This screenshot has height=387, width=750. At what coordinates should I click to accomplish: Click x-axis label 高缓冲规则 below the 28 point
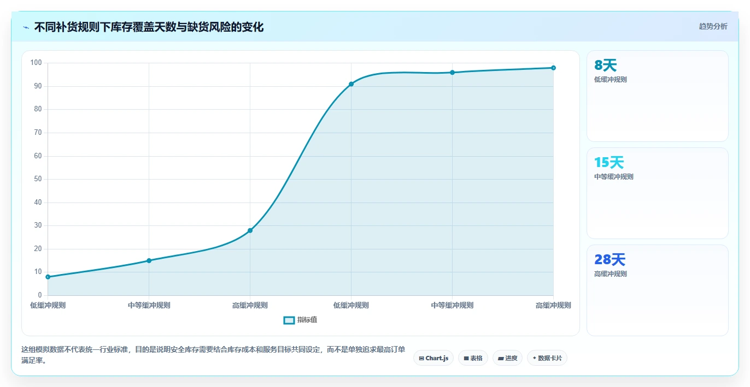pyautogui.click(x=250, y=305)
